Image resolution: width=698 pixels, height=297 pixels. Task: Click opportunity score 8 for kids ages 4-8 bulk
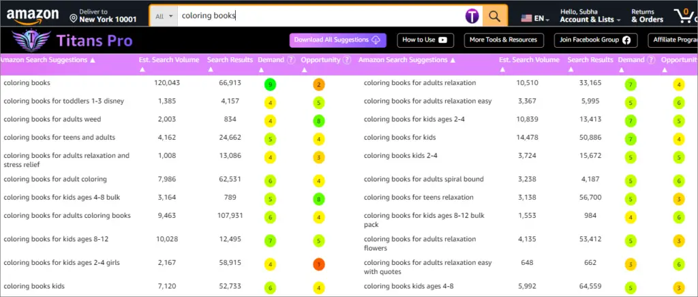tap(319, 199)
